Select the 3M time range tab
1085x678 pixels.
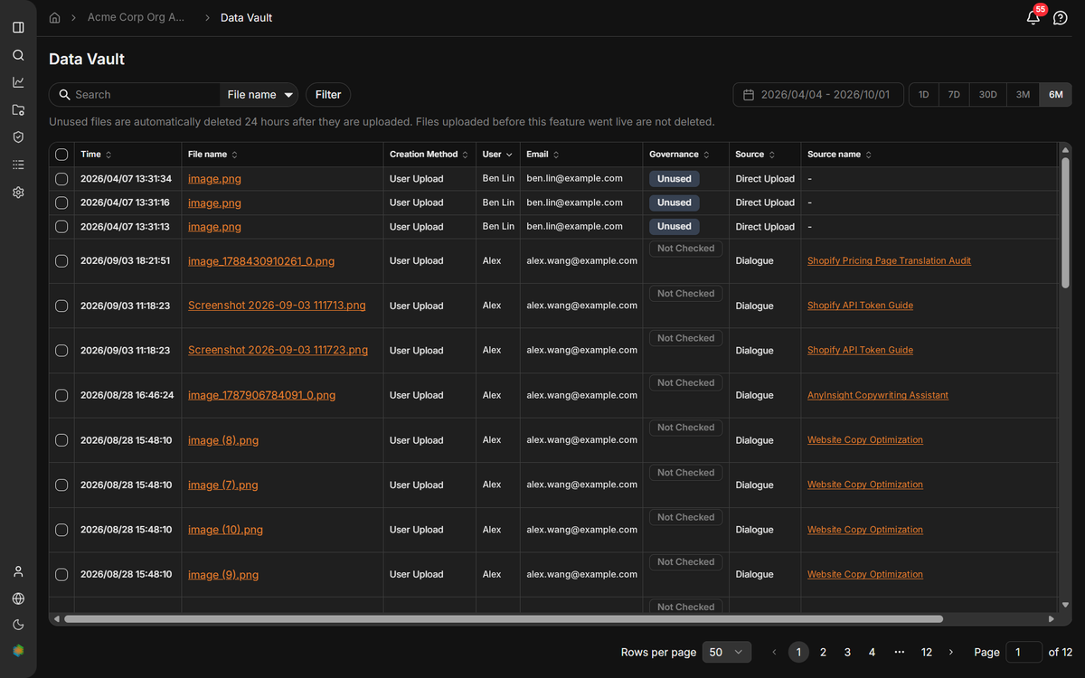[1023, 94]
